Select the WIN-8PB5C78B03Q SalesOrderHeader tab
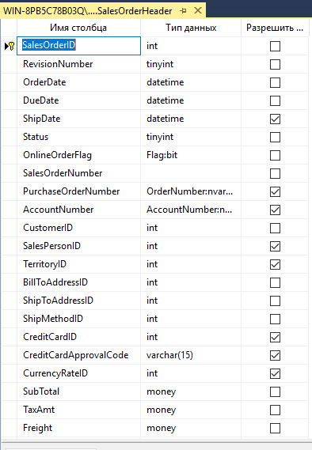The image size is (312, 450). [x=88, y=11]
